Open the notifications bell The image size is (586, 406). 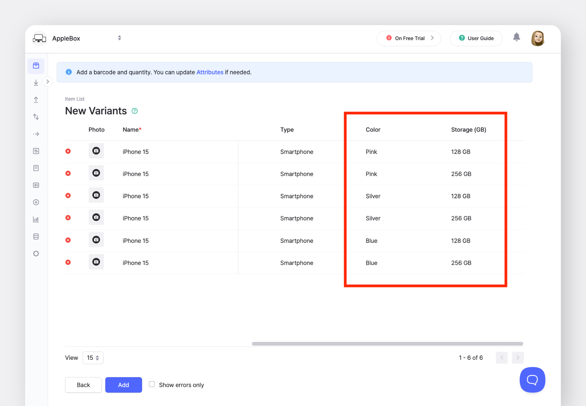coord(517,37)
